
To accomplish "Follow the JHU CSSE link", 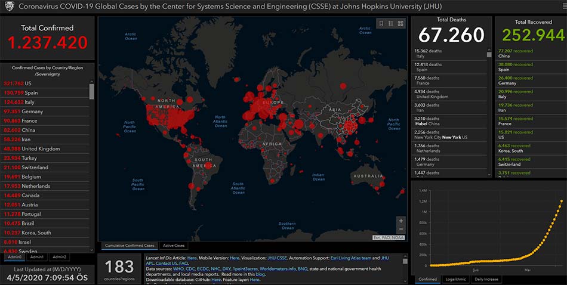I will point(277,258).
